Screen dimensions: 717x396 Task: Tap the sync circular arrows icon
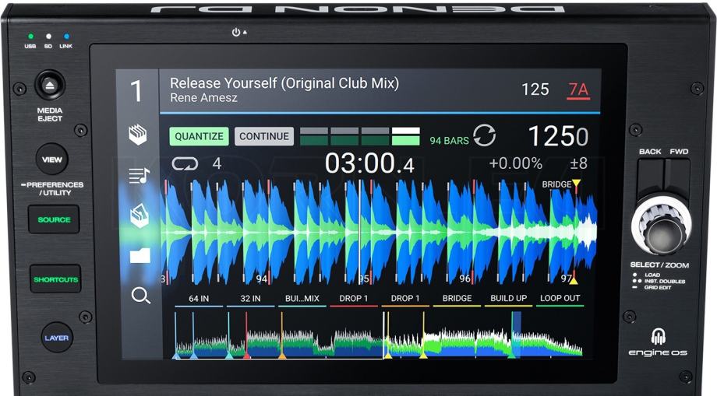click(484, 135)
